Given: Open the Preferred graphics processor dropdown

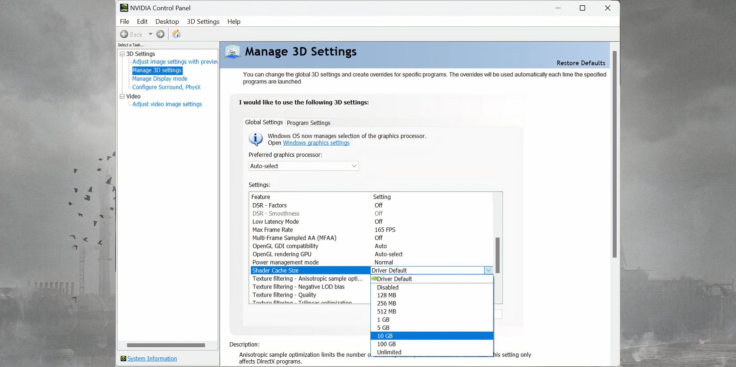Looking at the screenshot, I should [x=303, y=166].
